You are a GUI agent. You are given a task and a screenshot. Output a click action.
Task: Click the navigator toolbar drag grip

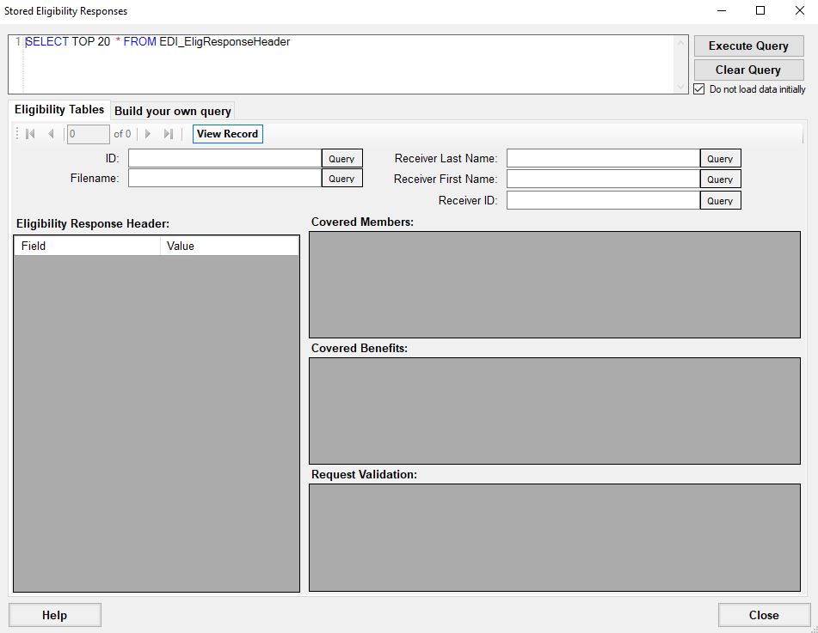pos(17,134)
